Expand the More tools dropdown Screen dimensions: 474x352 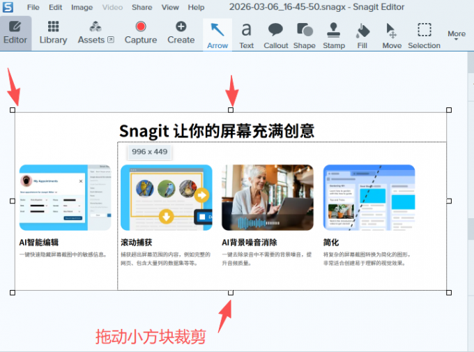[457, 35]
